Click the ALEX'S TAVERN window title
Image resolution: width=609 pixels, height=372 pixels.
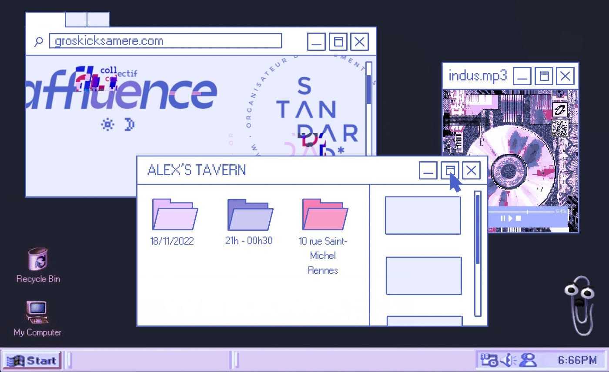coord(197,170)
